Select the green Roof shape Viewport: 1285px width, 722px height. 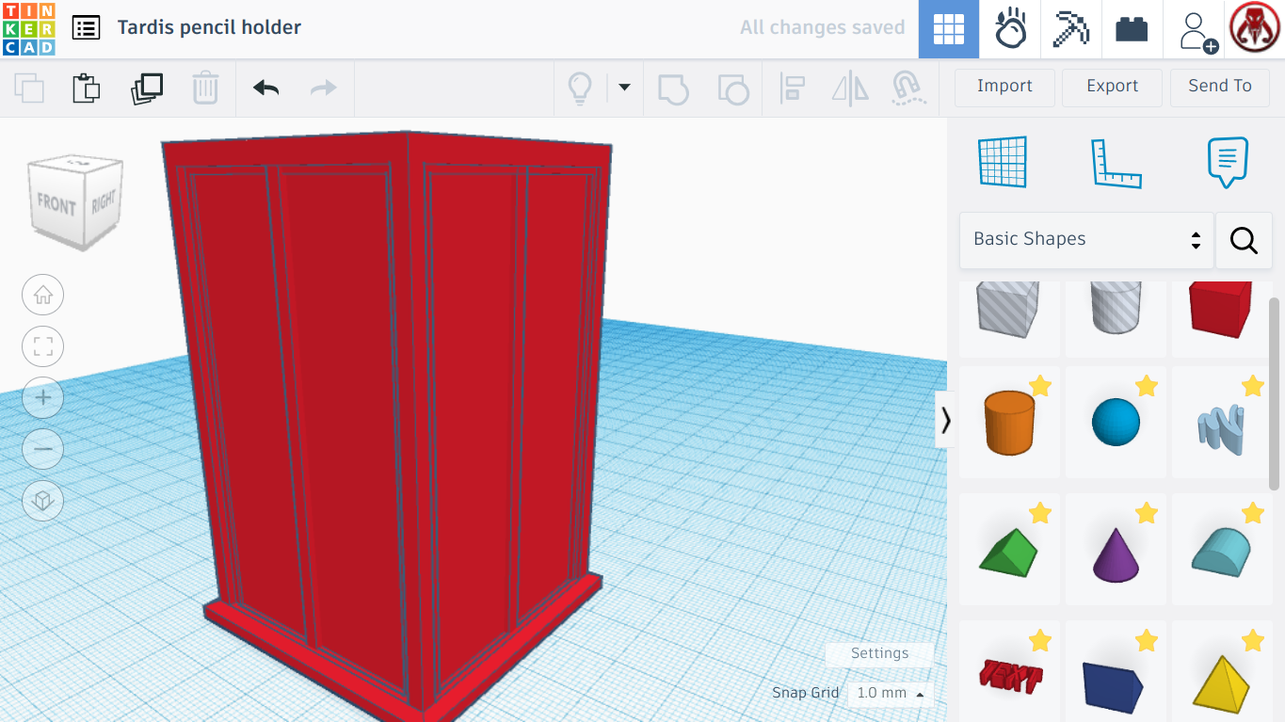1008,551
